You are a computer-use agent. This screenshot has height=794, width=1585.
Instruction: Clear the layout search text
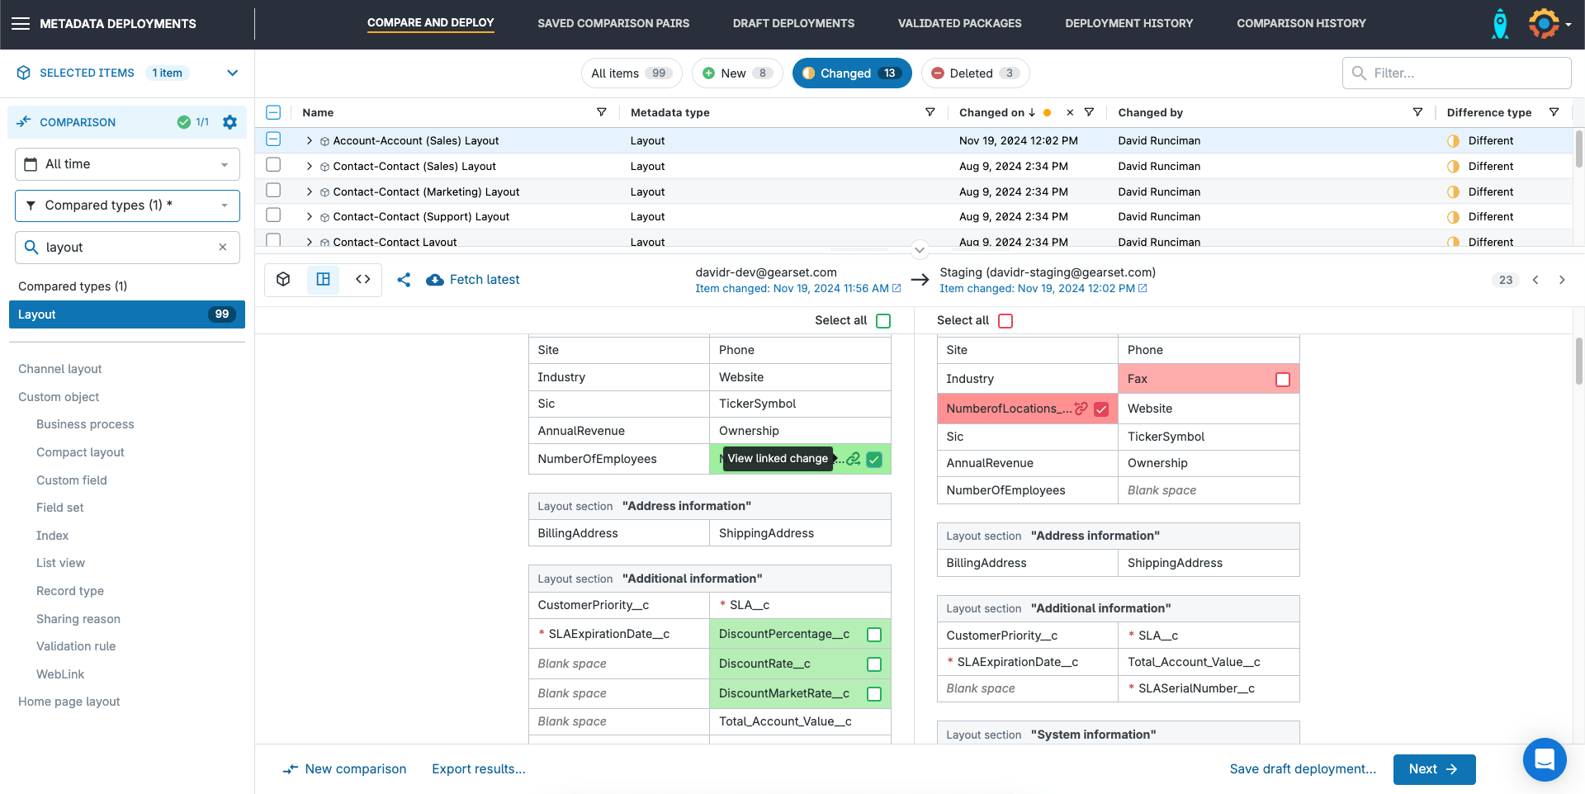pos(223,248)
